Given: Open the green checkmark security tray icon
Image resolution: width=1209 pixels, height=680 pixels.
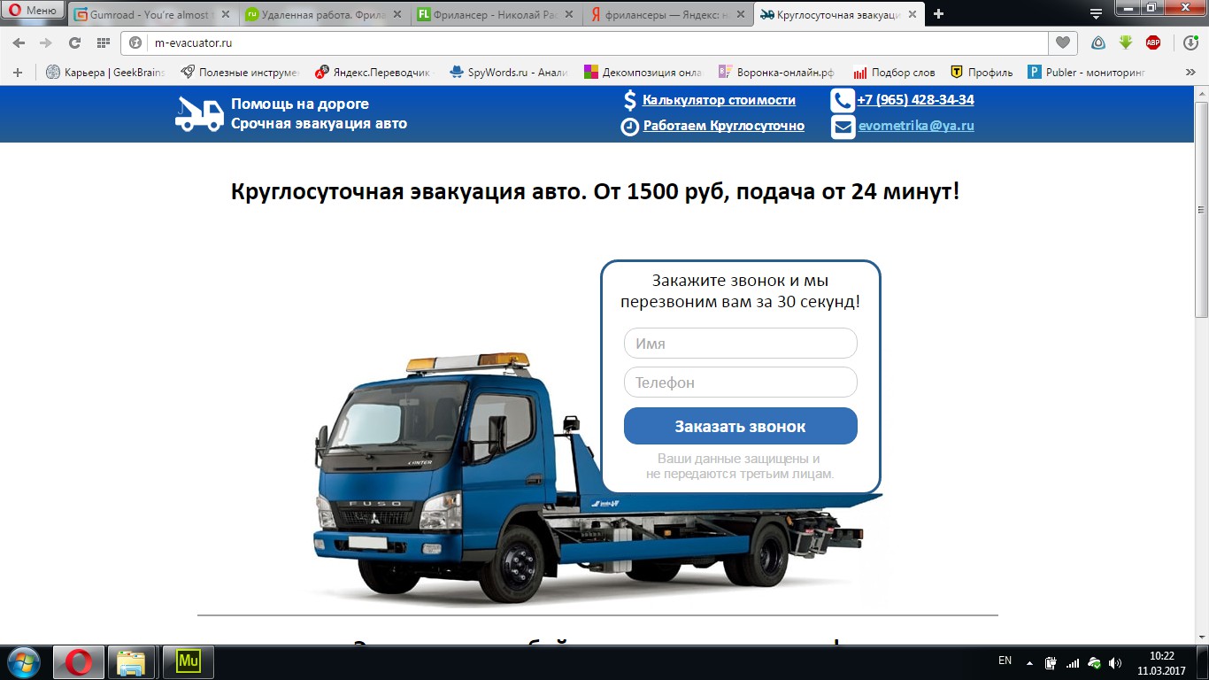Looking at the screenshot, I should [x=1094, y=662].
